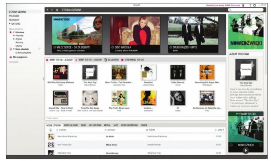Click the green plus icon of Nowa playlista
The image size is (271, 161).
[16, 53]
